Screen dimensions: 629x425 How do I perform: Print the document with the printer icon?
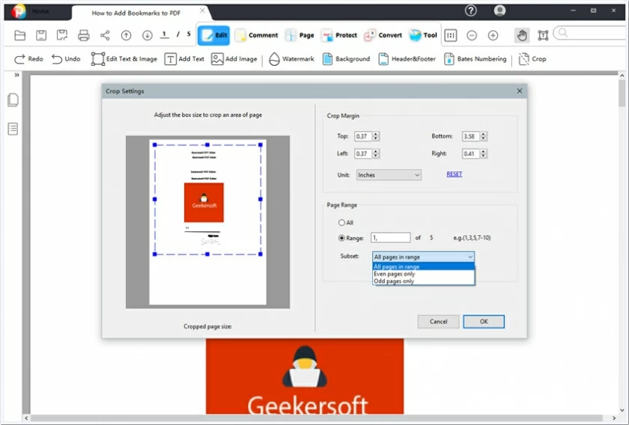pos(83,35)
